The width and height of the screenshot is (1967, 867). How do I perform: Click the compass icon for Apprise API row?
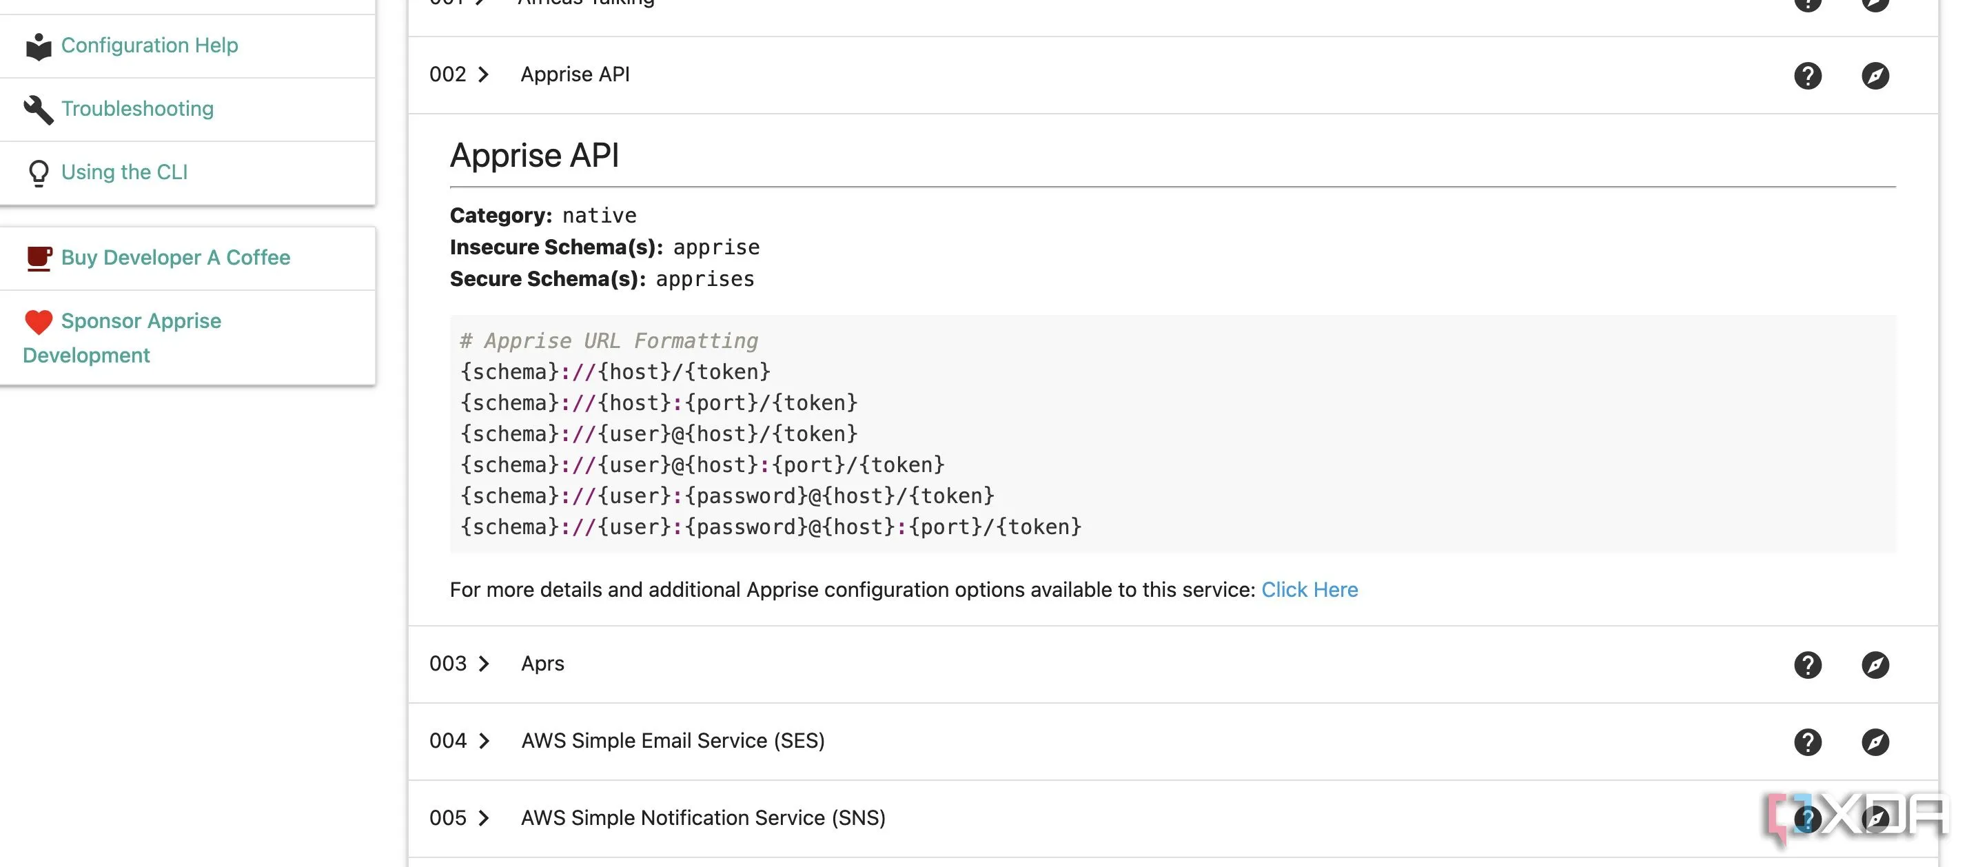[x=1875, y=76]
